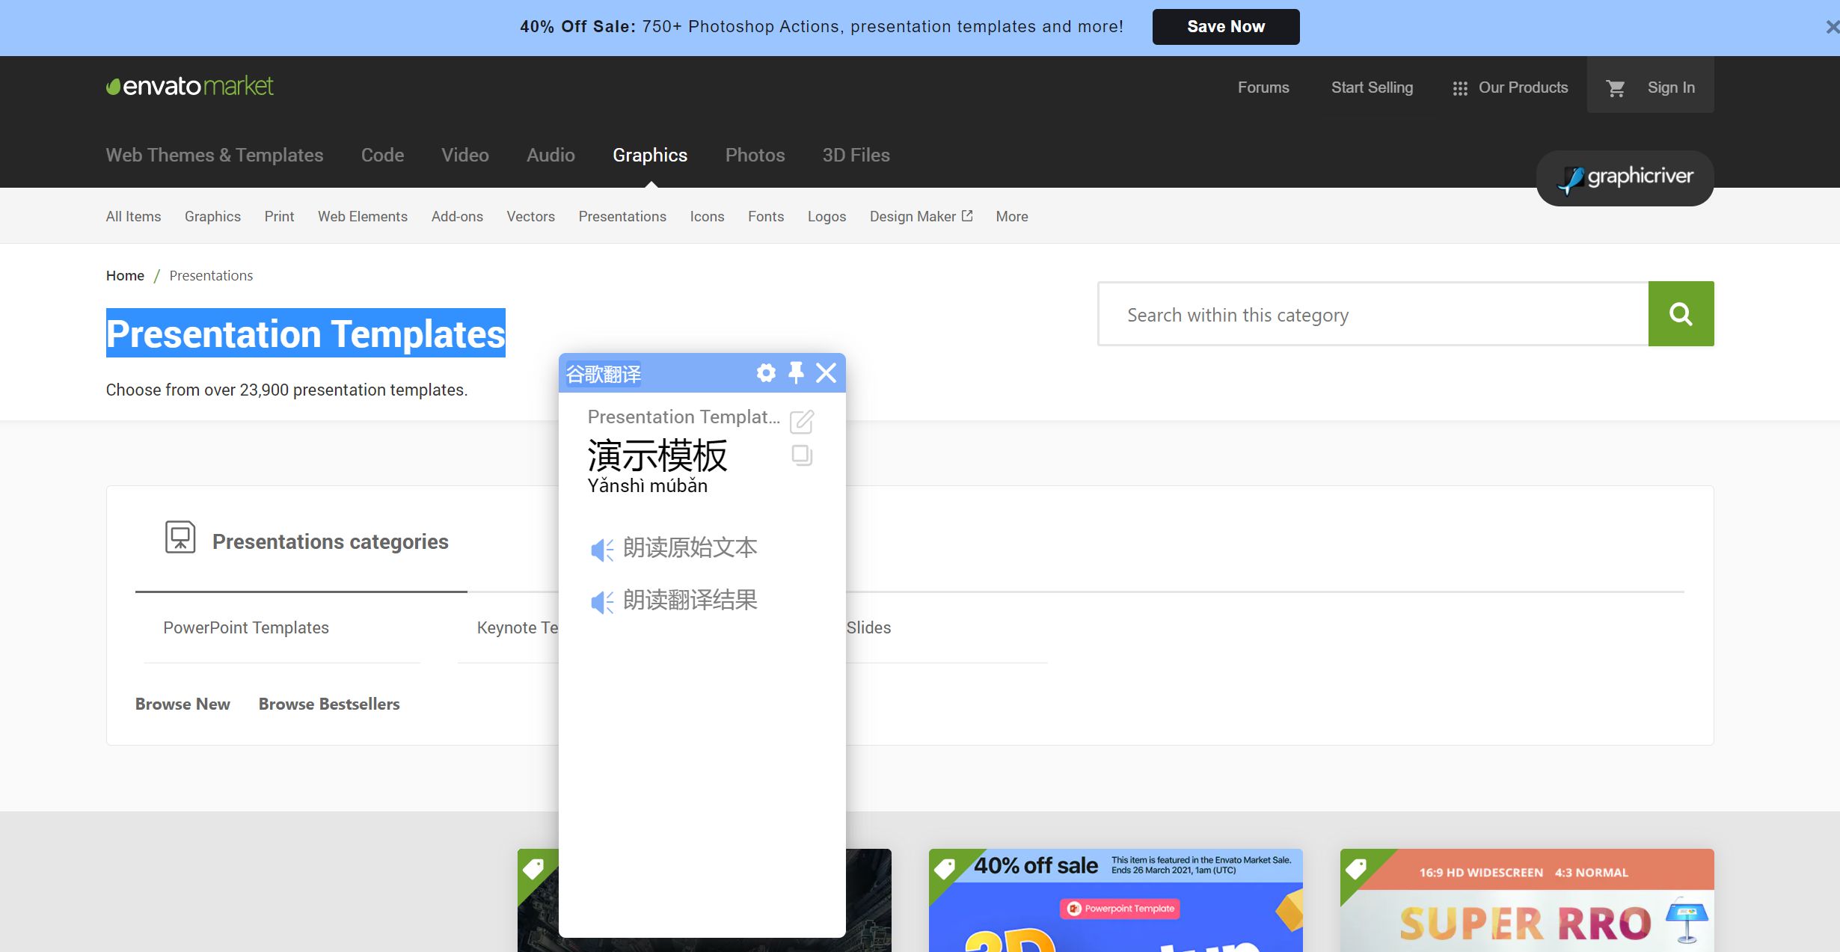The width and height of the screenshot is (1840, 952).
Task: Click the Presentation Templates heading
Action: (305, 334)
